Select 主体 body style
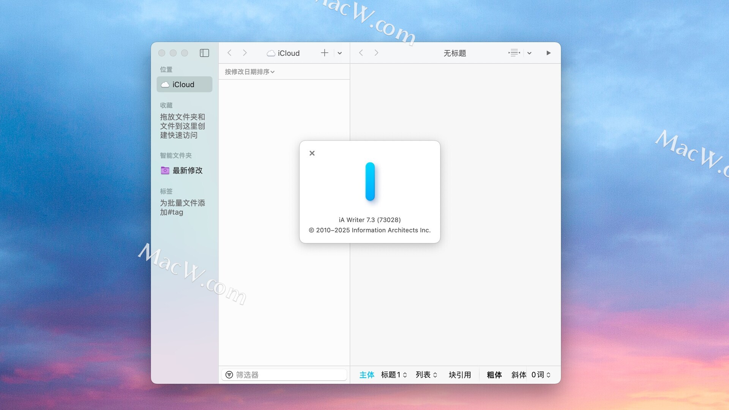The image size is (729, 410). [x=366, y=375]
